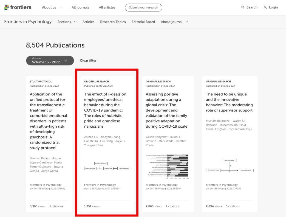The width and height of the screenshot is (286, 217).
Task: Click stacked bar chart thumbnail
Action: [x=168, y=167]
